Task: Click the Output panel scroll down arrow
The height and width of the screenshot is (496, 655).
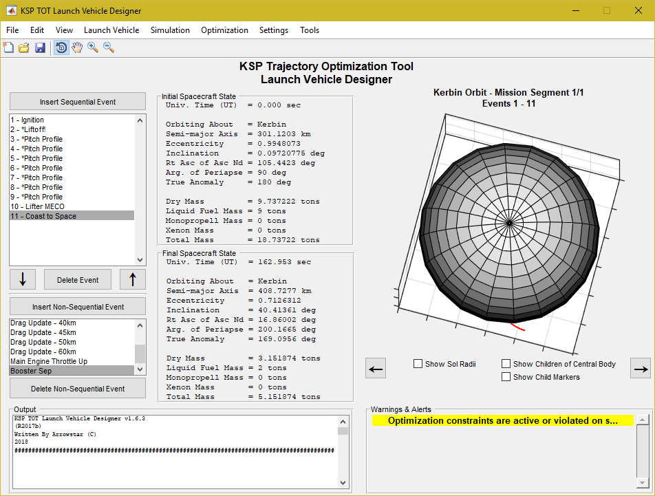Action: click(x=343, y=483)
